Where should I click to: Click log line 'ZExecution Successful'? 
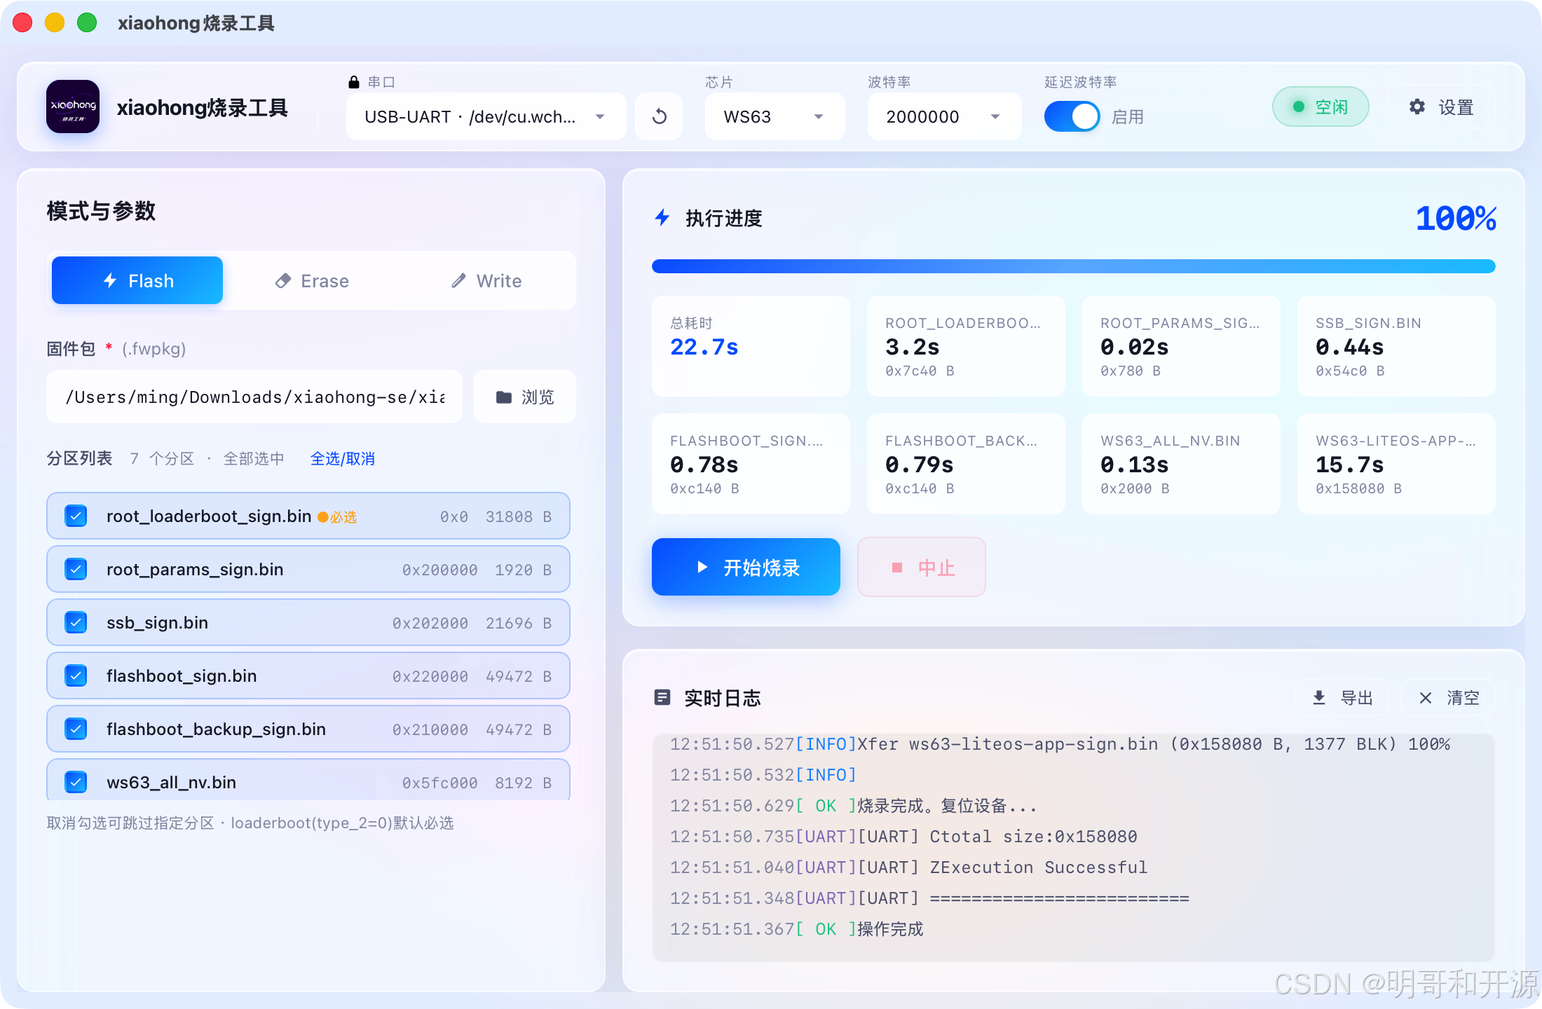pos(908,867)
